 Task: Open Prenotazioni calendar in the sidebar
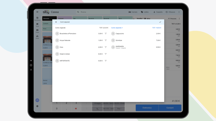37,19
